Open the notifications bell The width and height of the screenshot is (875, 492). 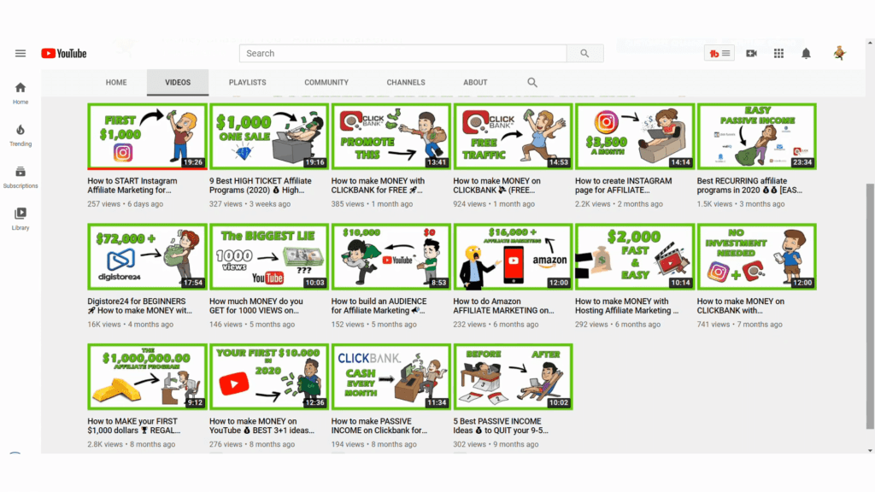[x=806, y=54]
